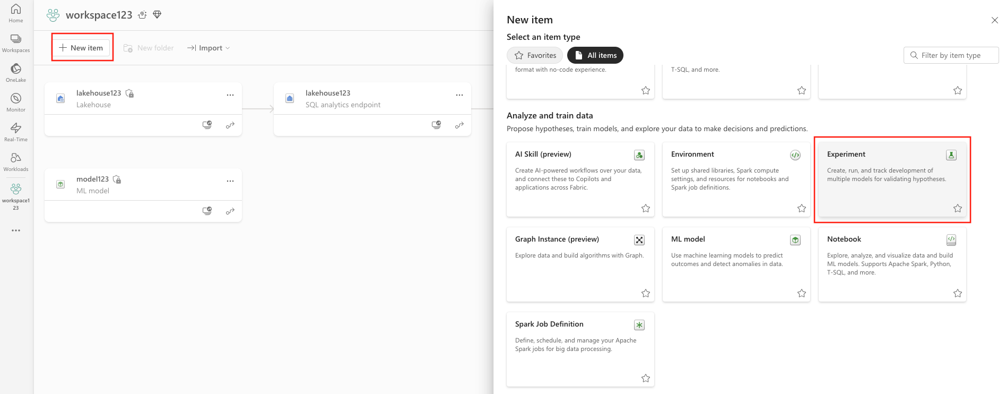Screen dimensions: 1006x394
Task: Toggle the favorite star on ML model
Action: pyautogui.click(x=802, y=293)
